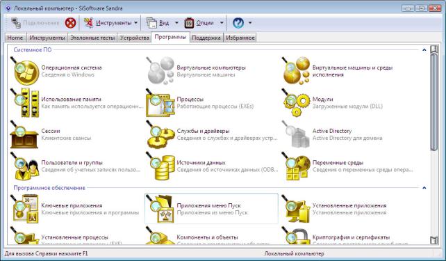Switch to the Инструменты tab
Screen dimensions: 446x261
[47, 38]
